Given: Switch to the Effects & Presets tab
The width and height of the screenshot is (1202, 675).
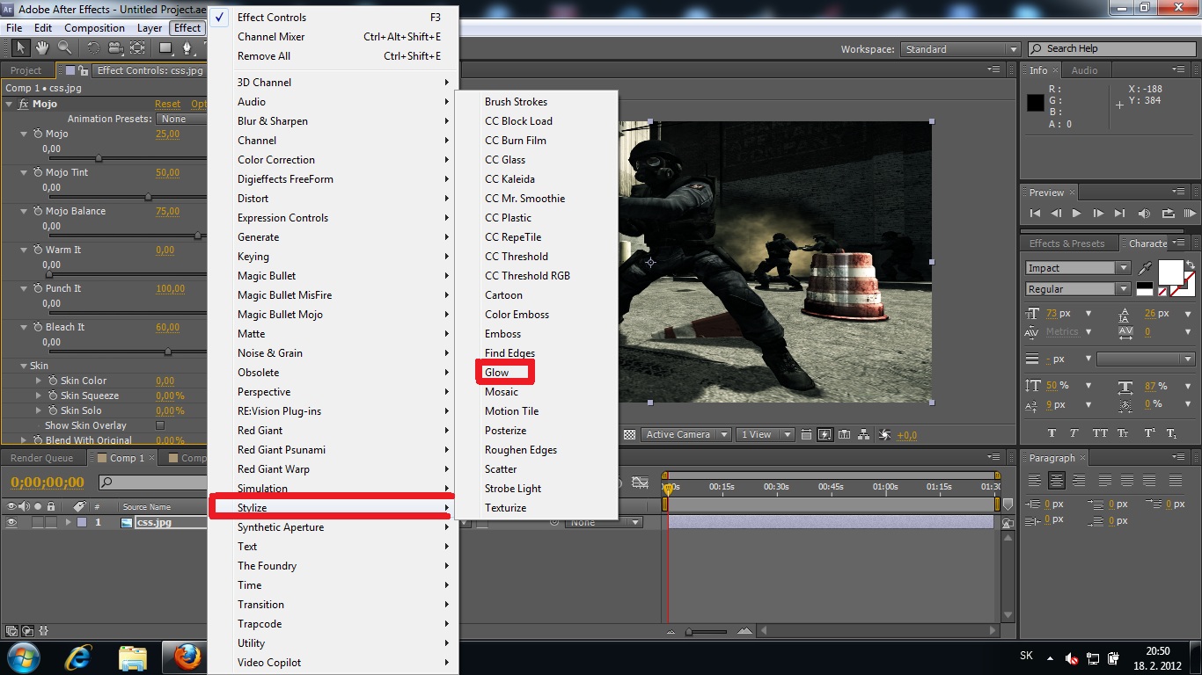Looking at the screenshot, I should click(x=1066, y=243).
